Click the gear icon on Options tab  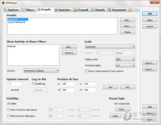6,10
